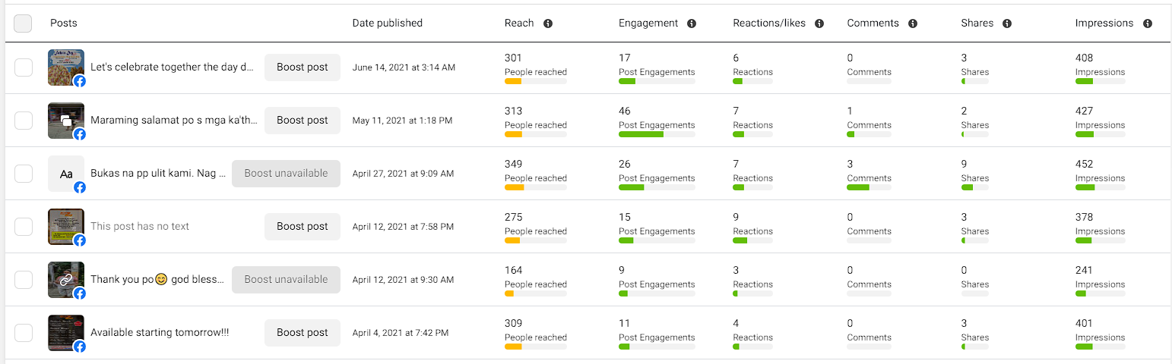Screen dimensions: 1172x364
Task: Click Facebook badge on June 14 post
Action: (80, 81)
